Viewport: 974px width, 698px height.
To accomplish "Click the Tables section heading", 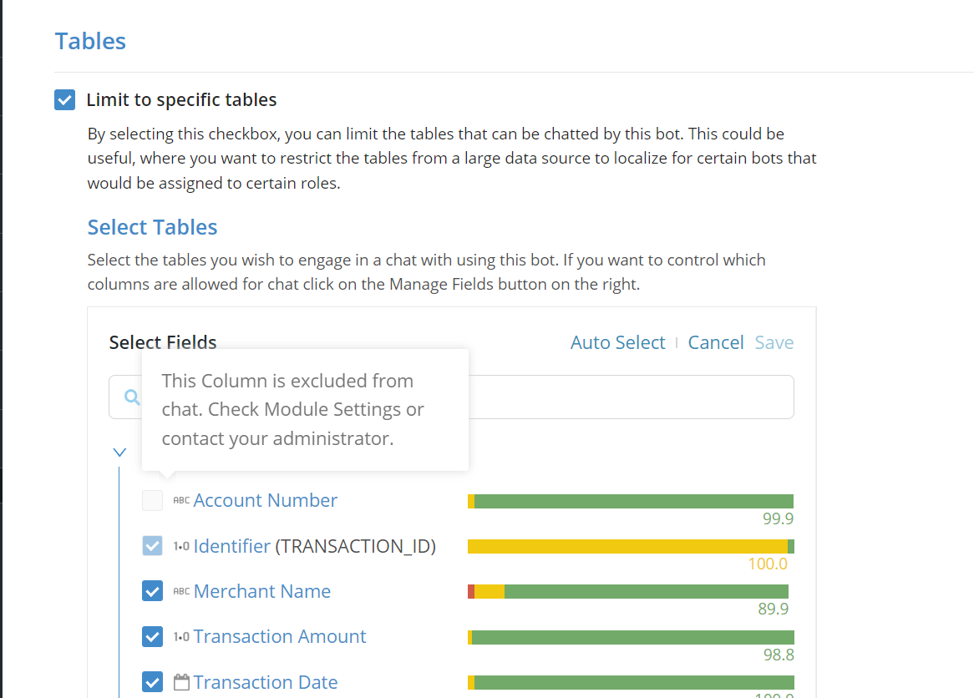I will click(90, 41).
